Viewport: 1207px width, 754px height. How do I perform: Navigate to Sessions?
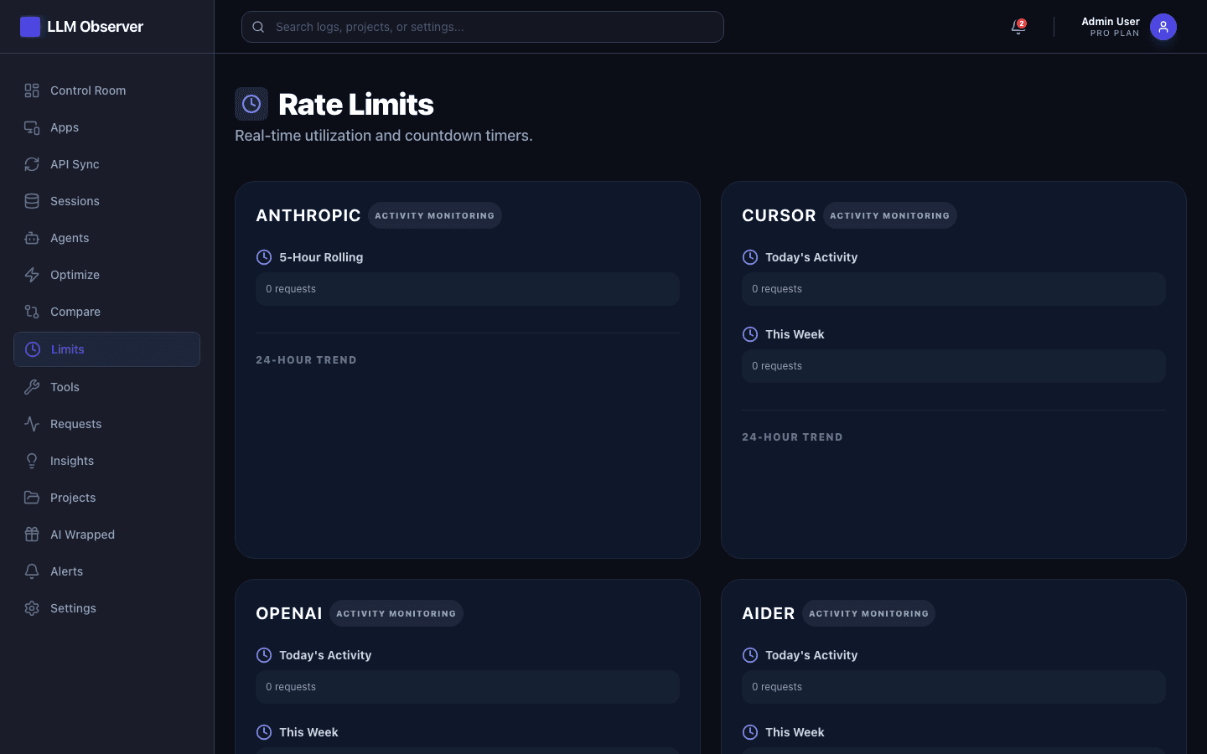[106, 201]
